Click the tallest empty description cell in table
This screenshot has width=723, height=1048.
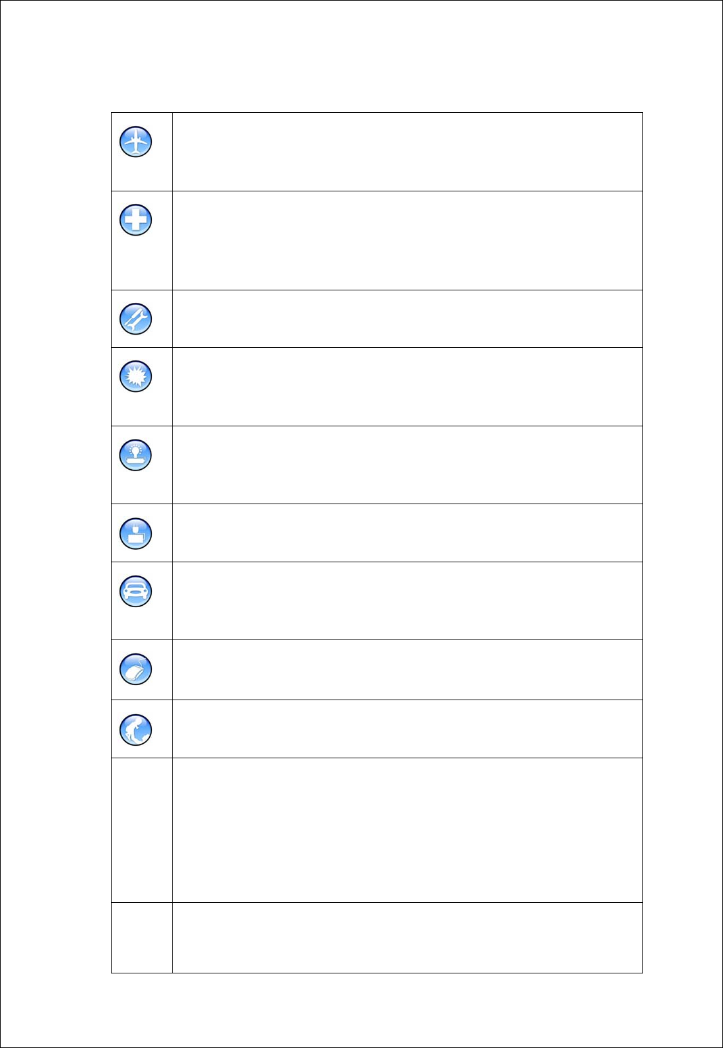(407, 830)
